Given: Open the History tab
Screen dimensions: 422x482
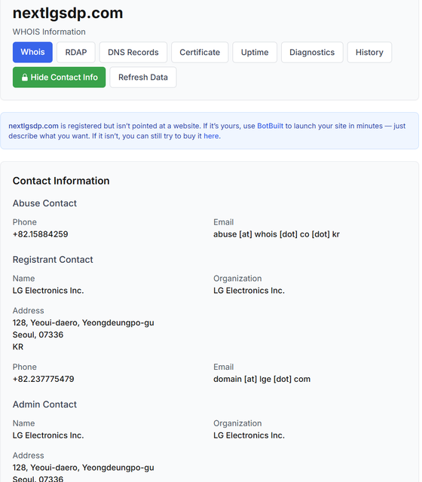Looking at the screenshot, I should (x=369, y=52).
